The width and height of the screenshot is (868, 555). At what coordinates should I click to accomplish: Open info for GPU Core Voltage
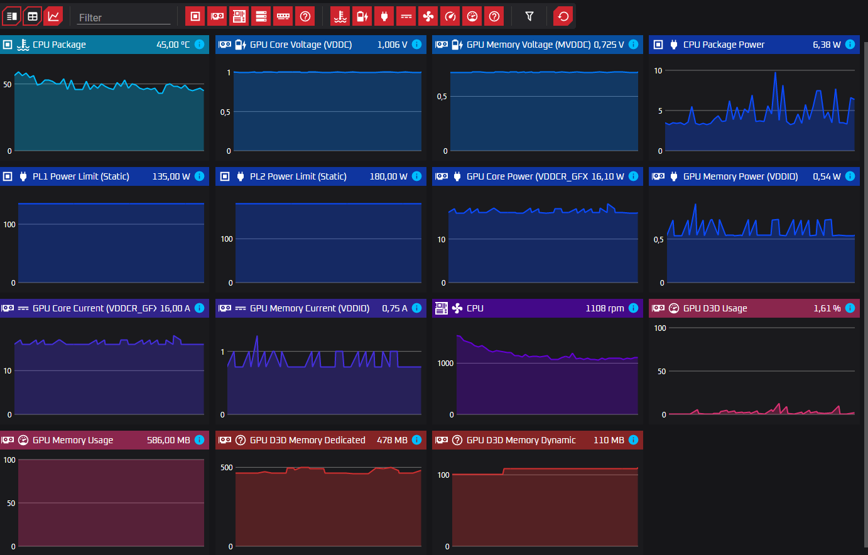coord(416,45)
